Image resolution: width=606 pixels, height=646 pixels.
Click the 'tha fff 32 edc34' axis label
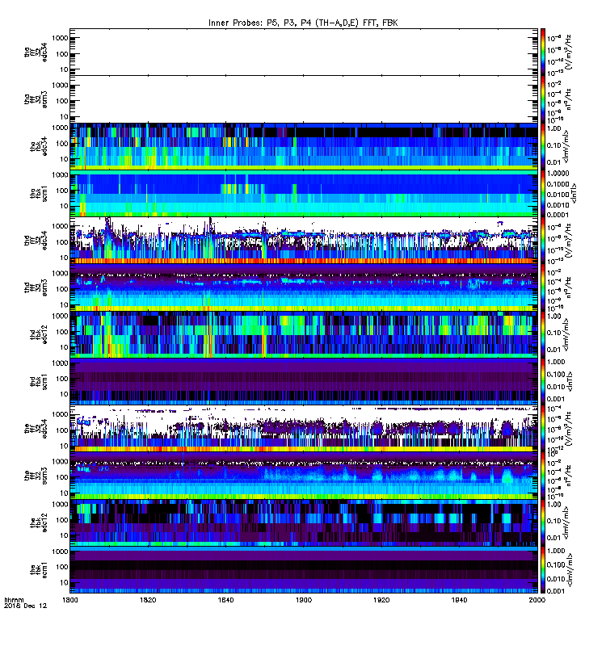pos(36,52)
